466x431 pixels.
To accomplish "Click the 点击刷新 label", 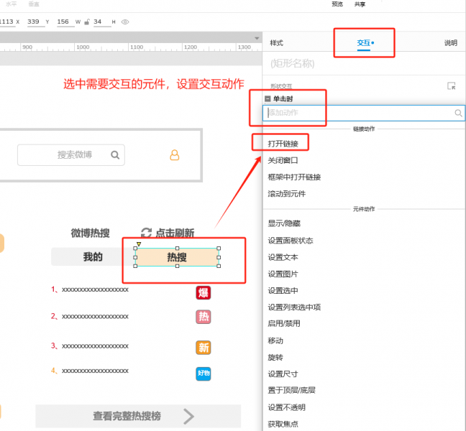I will pyautogui.click(x=175, y=233).
